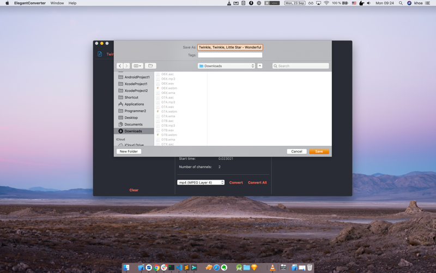Go back in file browser

point(120,66)
